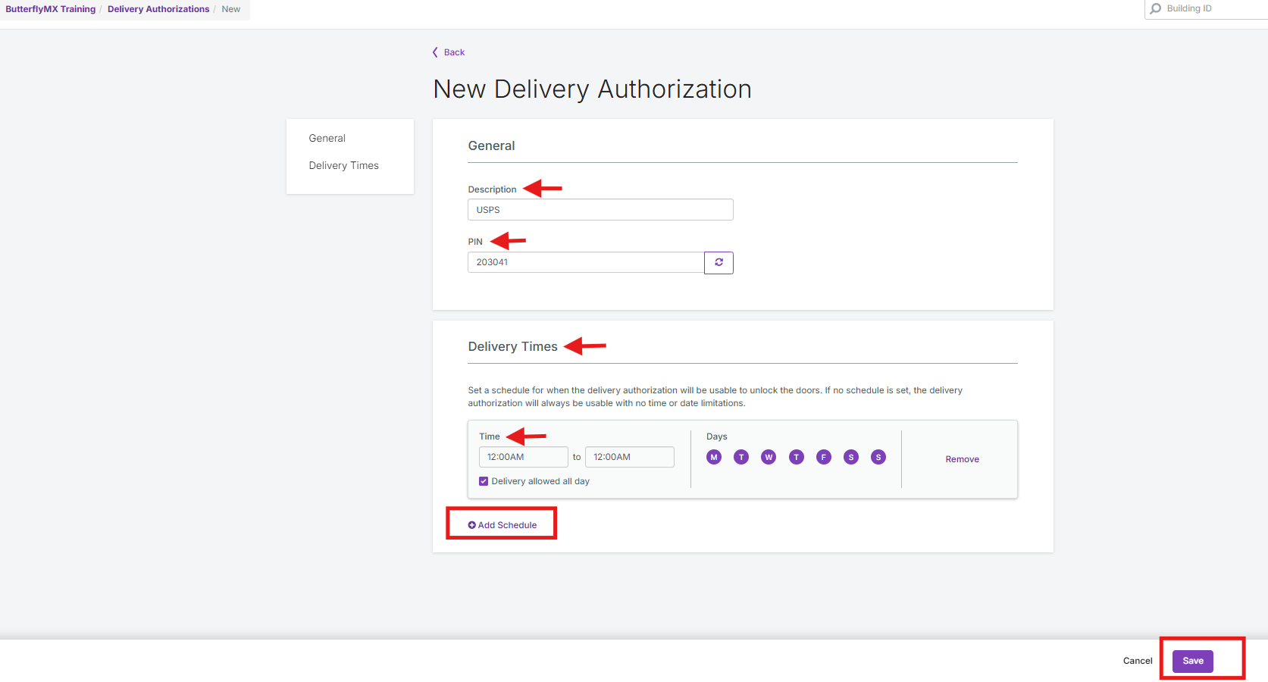
Task: Go to ButterflyMX Training breadcrumb
Action: coord(51,9)
